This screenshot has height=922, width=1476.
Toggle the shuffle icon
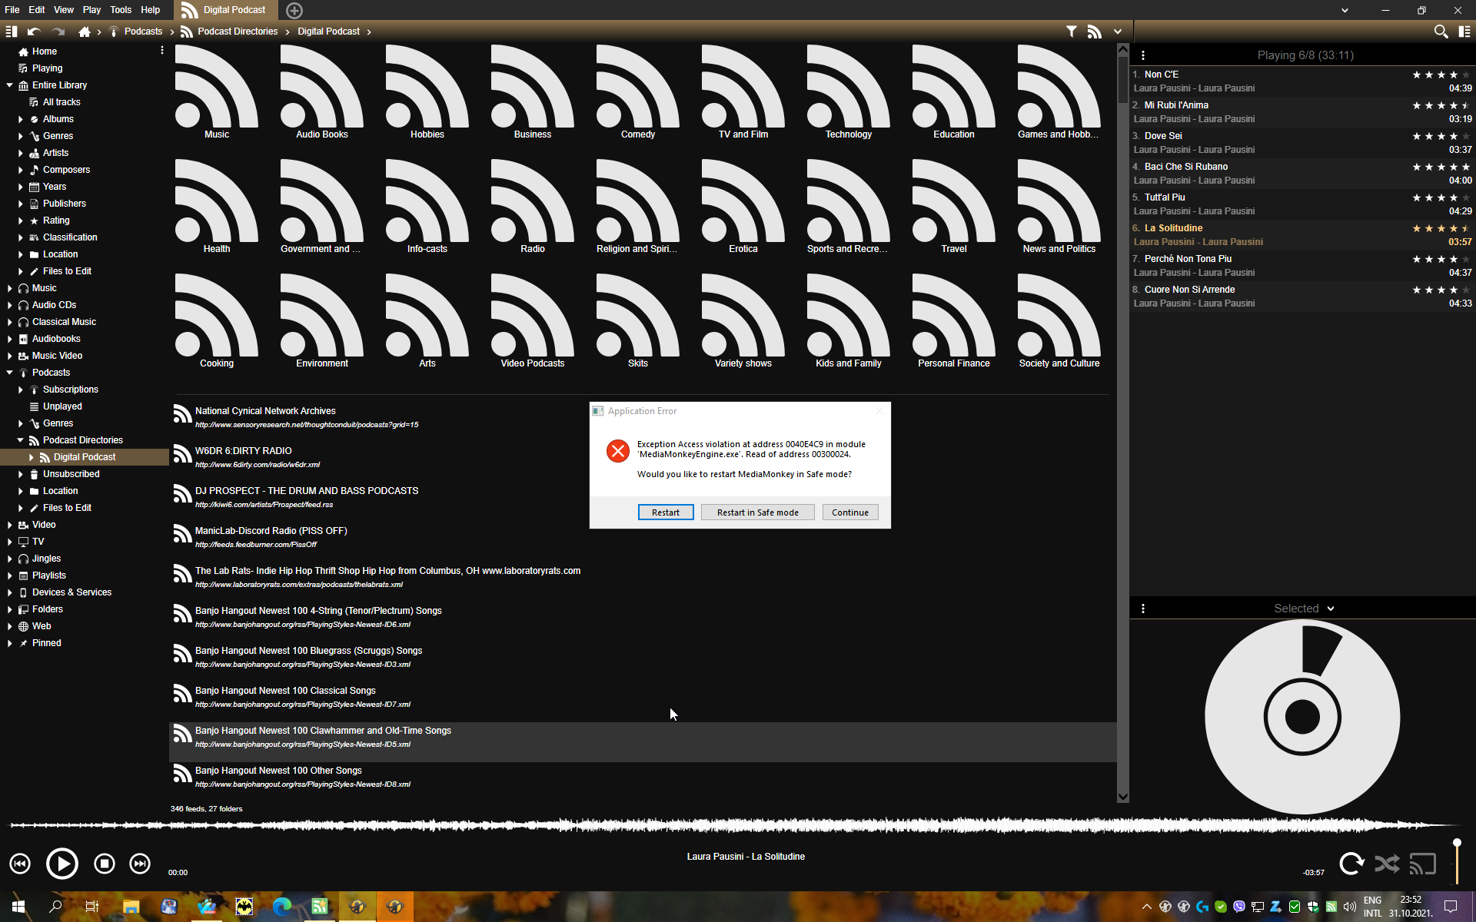(1387, 864)
